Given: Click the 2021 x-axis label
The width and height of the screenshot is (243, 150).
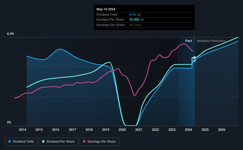Looking at the screenshot, I should click(139, 130).
